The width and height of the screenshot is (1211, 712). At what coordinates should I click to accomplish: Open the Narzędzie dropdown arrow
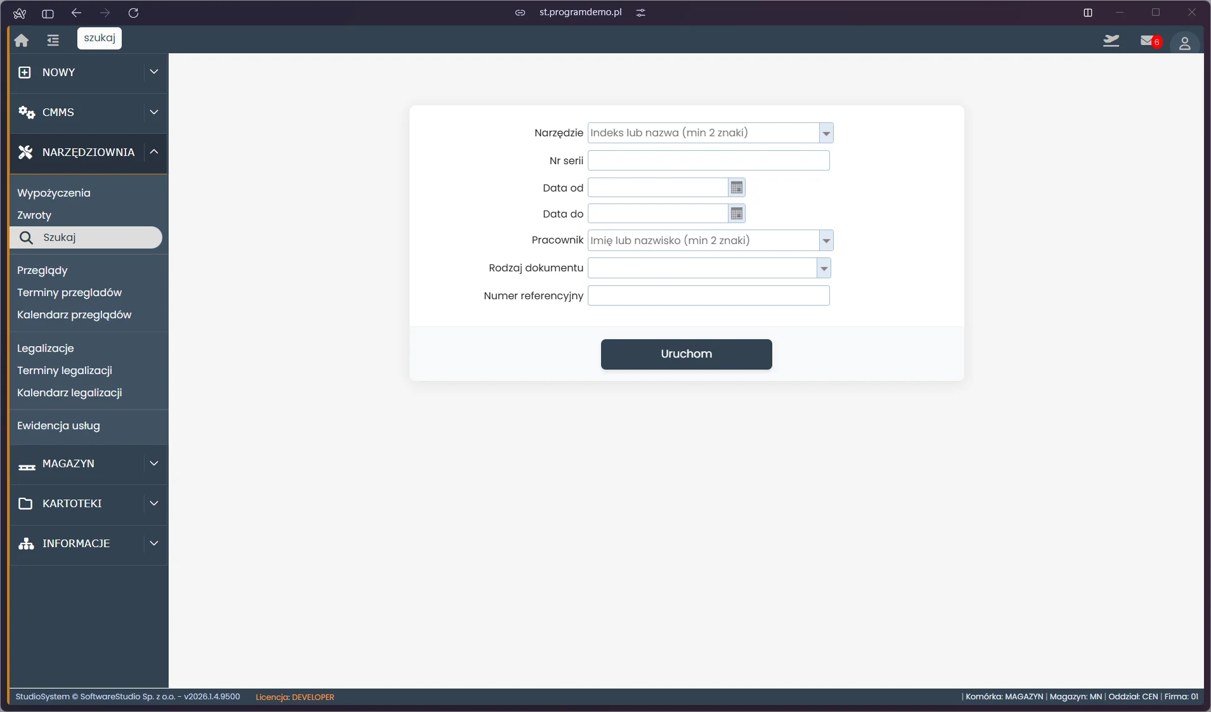(x=826, y=134)
